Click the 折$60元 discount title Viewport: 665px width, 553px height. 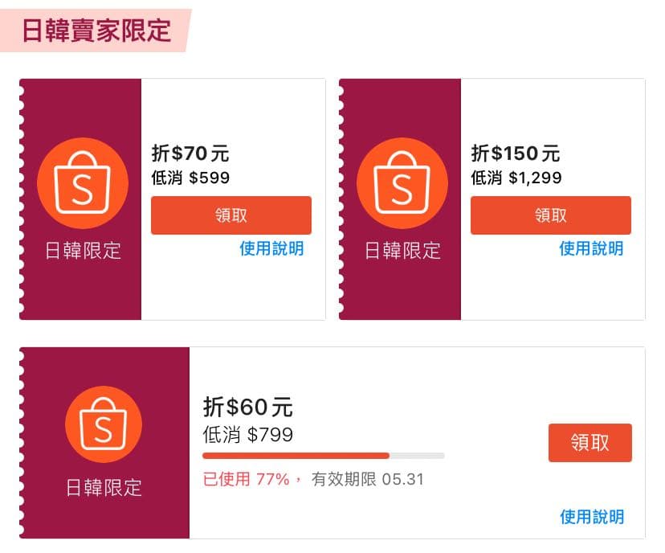248,407
